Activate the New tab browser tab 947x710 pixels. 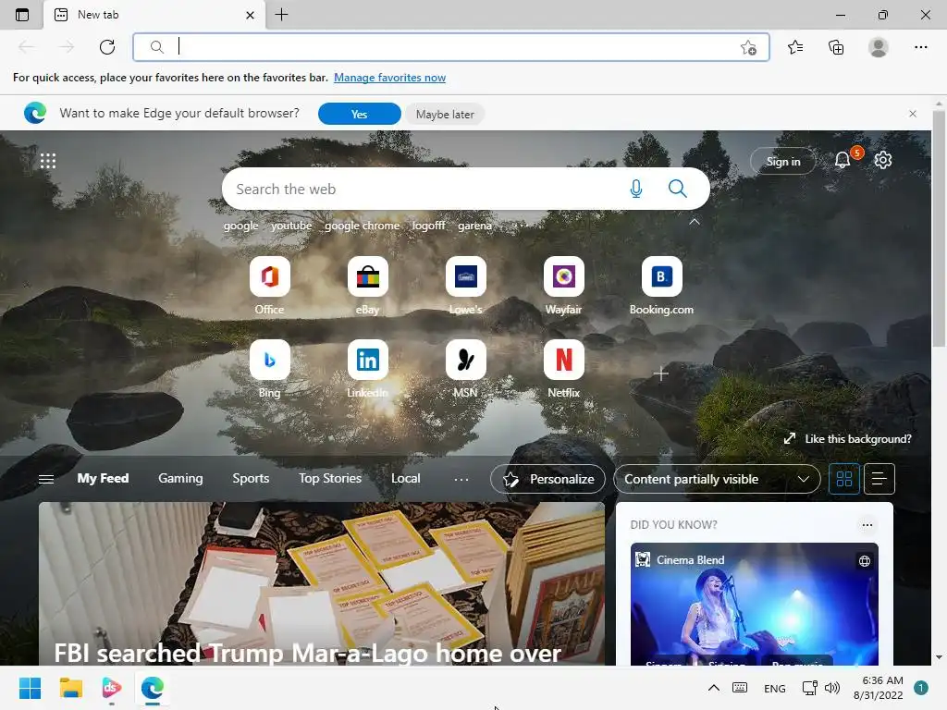coord(154,15)
